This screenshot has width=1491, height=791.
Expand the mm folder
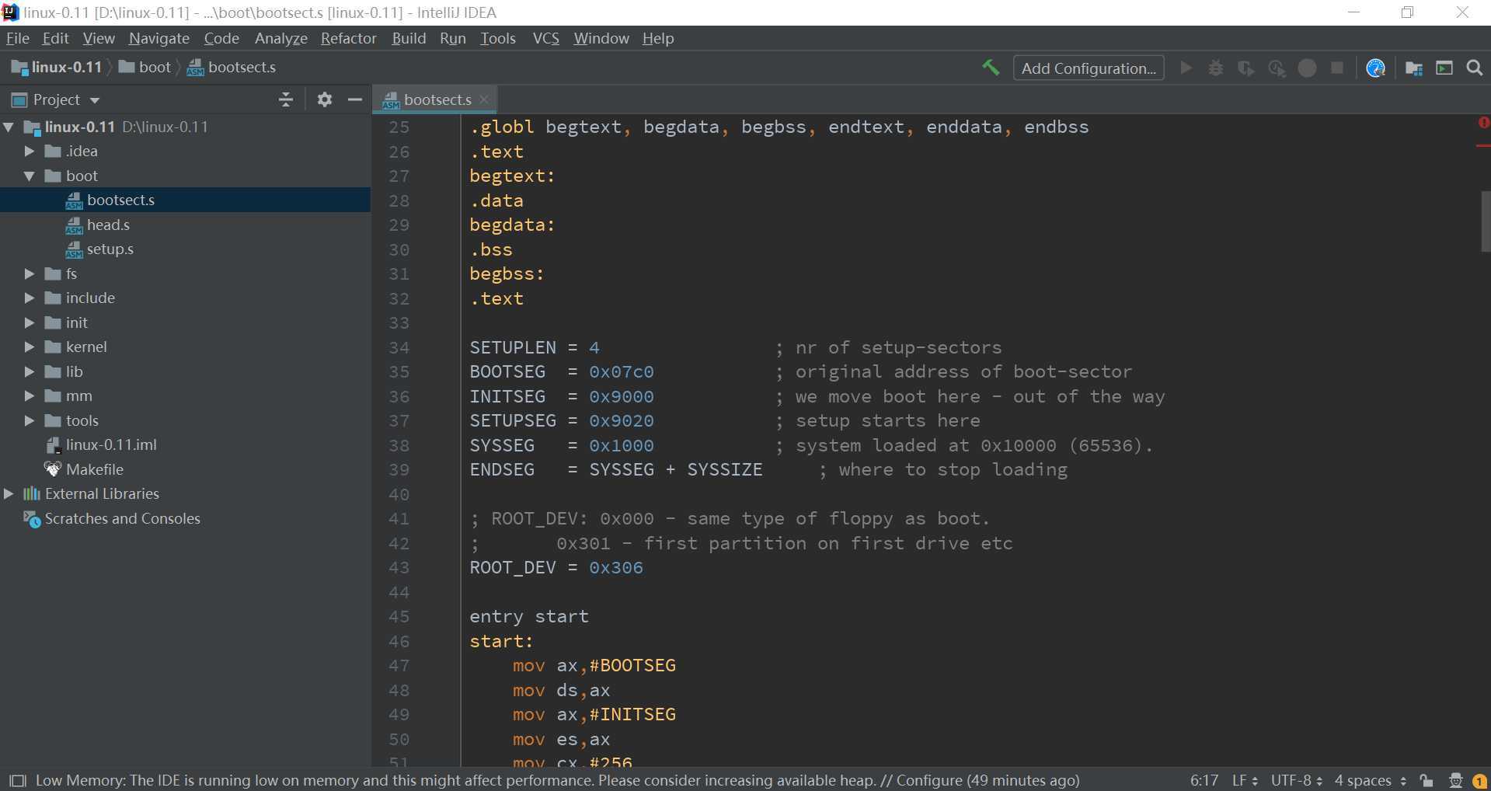(30, 395)
